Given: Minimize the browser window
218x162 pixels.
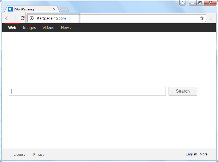Looking at the screenshot, I should tap(192, 3).
